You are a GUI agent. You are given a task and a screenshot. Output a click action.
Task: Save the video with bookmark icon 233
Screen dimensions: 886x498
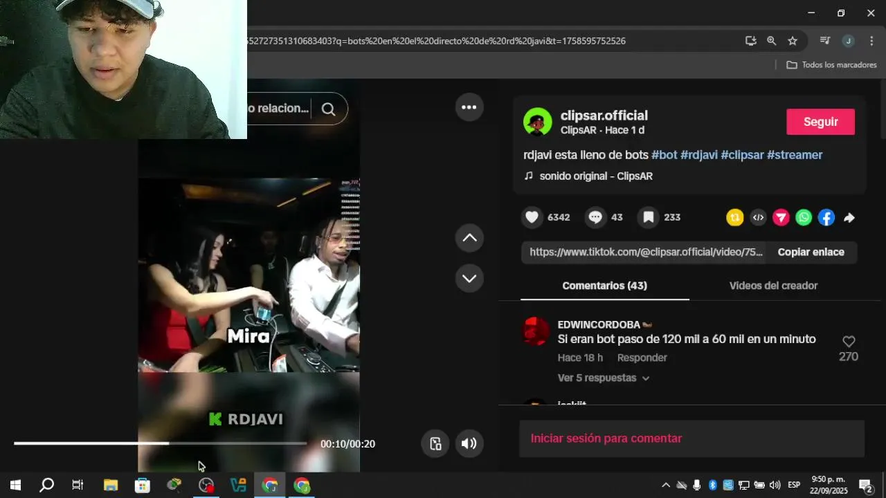pyautogui.click(x=649, y=217)
